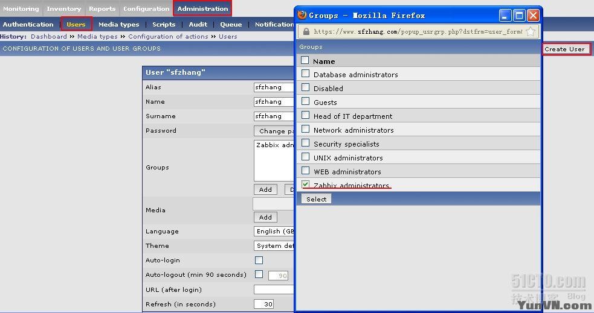Image resolution: width=594 pixels, height=313 pixels.
Task: Close the Groups Firefox popup window
Action: point(533,16)
